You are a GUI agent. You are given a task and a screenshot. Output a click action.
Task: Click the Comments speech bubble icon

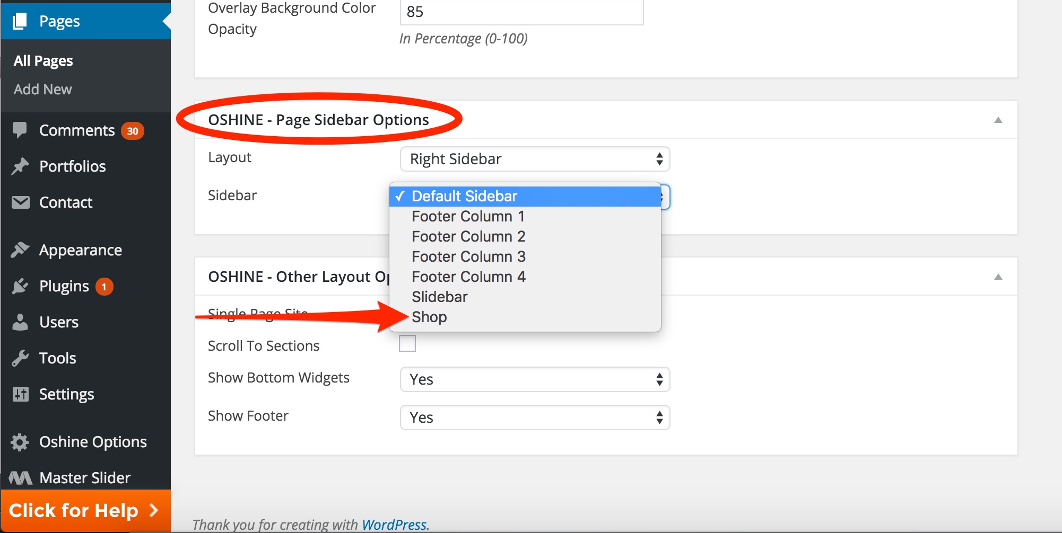pos(20,130)
